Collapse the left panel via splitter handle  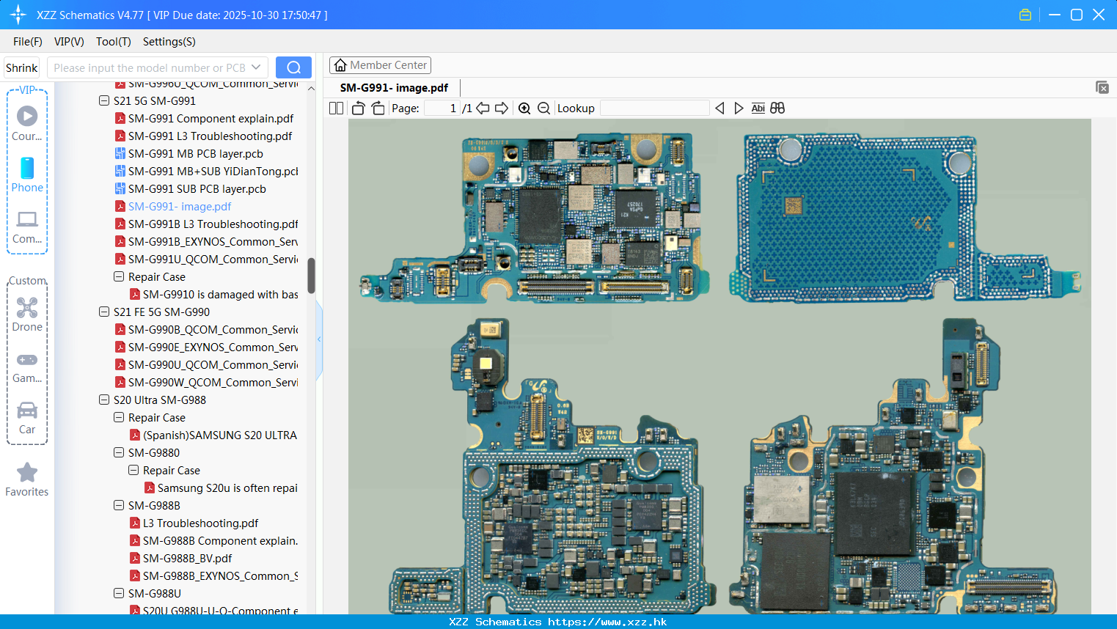click(319, 339)
